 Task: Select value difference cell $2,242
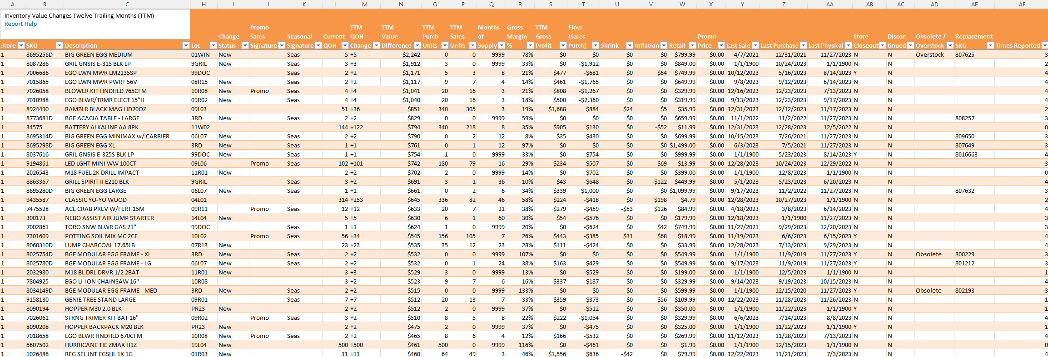click(401, 54)
